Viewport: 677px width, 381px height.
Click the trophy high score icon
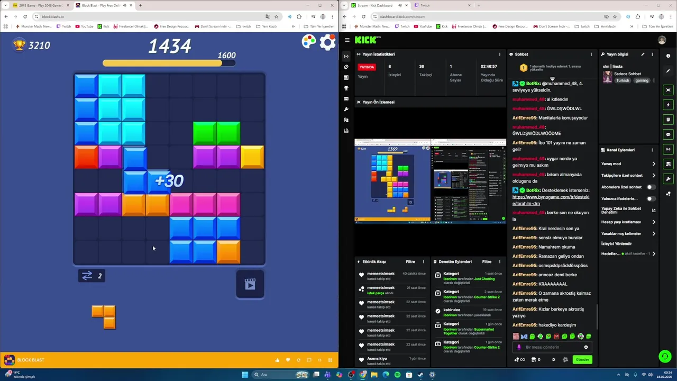click(20, 45)
